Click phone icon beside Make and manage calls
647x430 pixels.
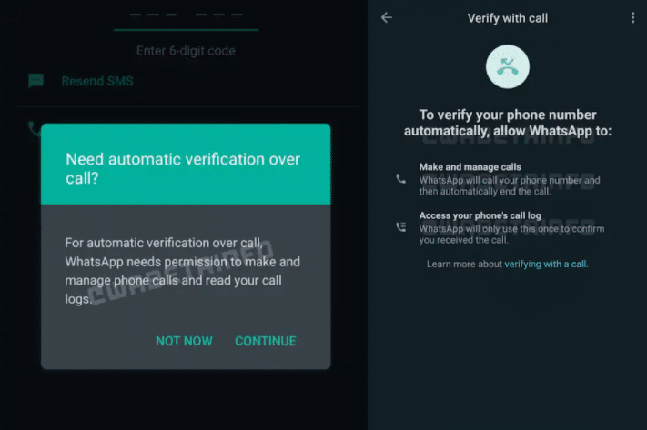point(401,180)
